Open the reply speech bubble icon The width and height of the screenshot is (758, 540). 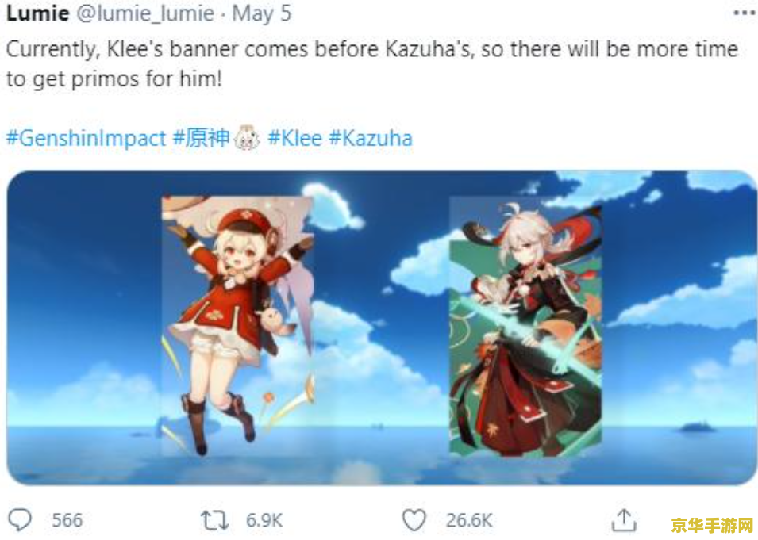pyautogui.click(x=20, y=520)
